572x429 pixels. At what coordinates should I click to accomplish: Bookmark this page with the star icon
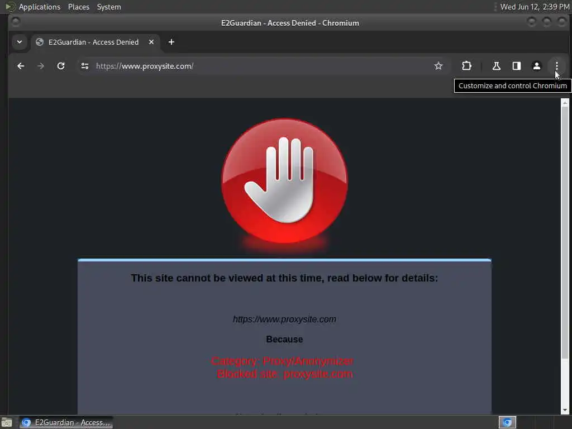click(x=438, y=66)
